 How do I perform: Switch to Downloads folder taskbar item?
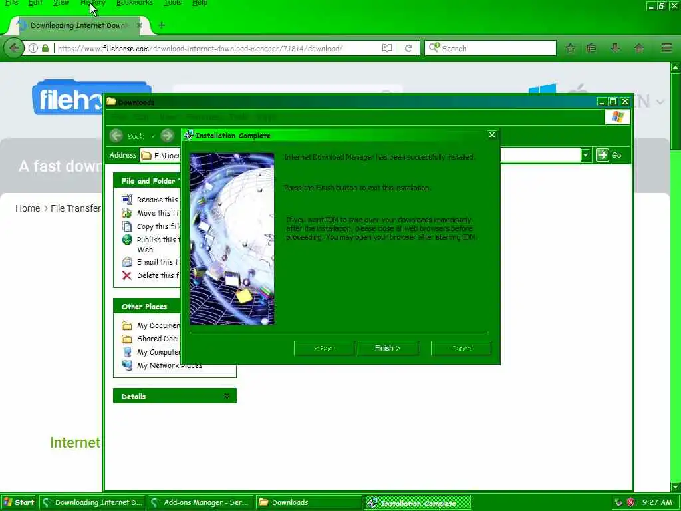309,502
